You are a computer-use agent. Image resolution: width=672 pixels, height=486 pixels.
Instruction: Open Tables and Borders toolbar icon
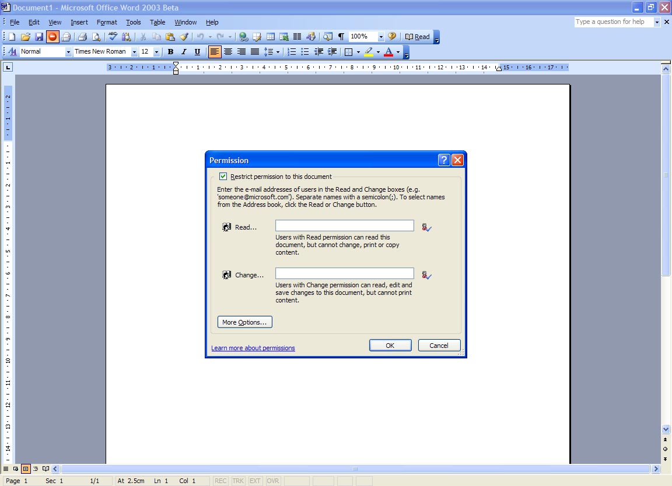257,37
